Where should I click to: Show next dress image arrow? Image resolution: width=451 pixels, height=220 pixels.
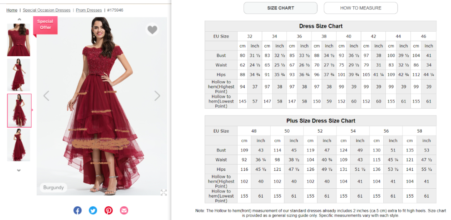157,96
